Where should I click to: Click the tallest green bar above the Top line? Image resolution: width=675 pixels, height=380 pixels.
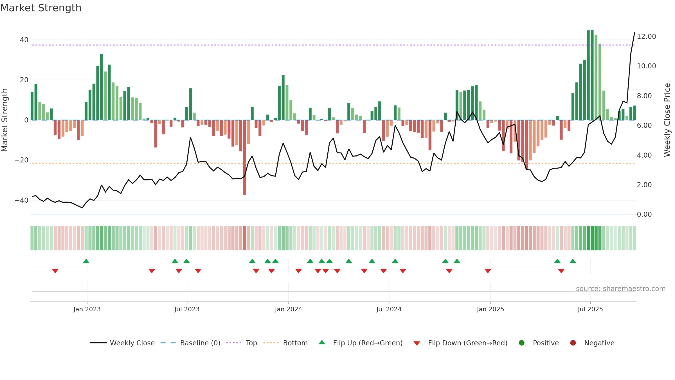[x=592, y=75]
